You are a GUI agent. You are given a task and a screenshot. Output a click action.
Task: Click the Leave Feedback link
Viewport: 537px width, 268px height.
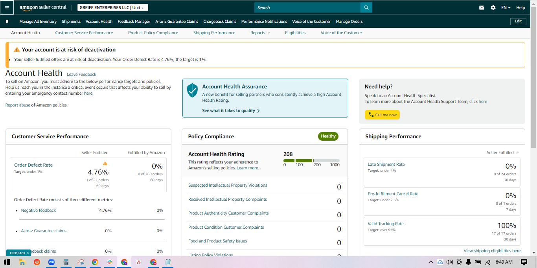tap(81, 74)
